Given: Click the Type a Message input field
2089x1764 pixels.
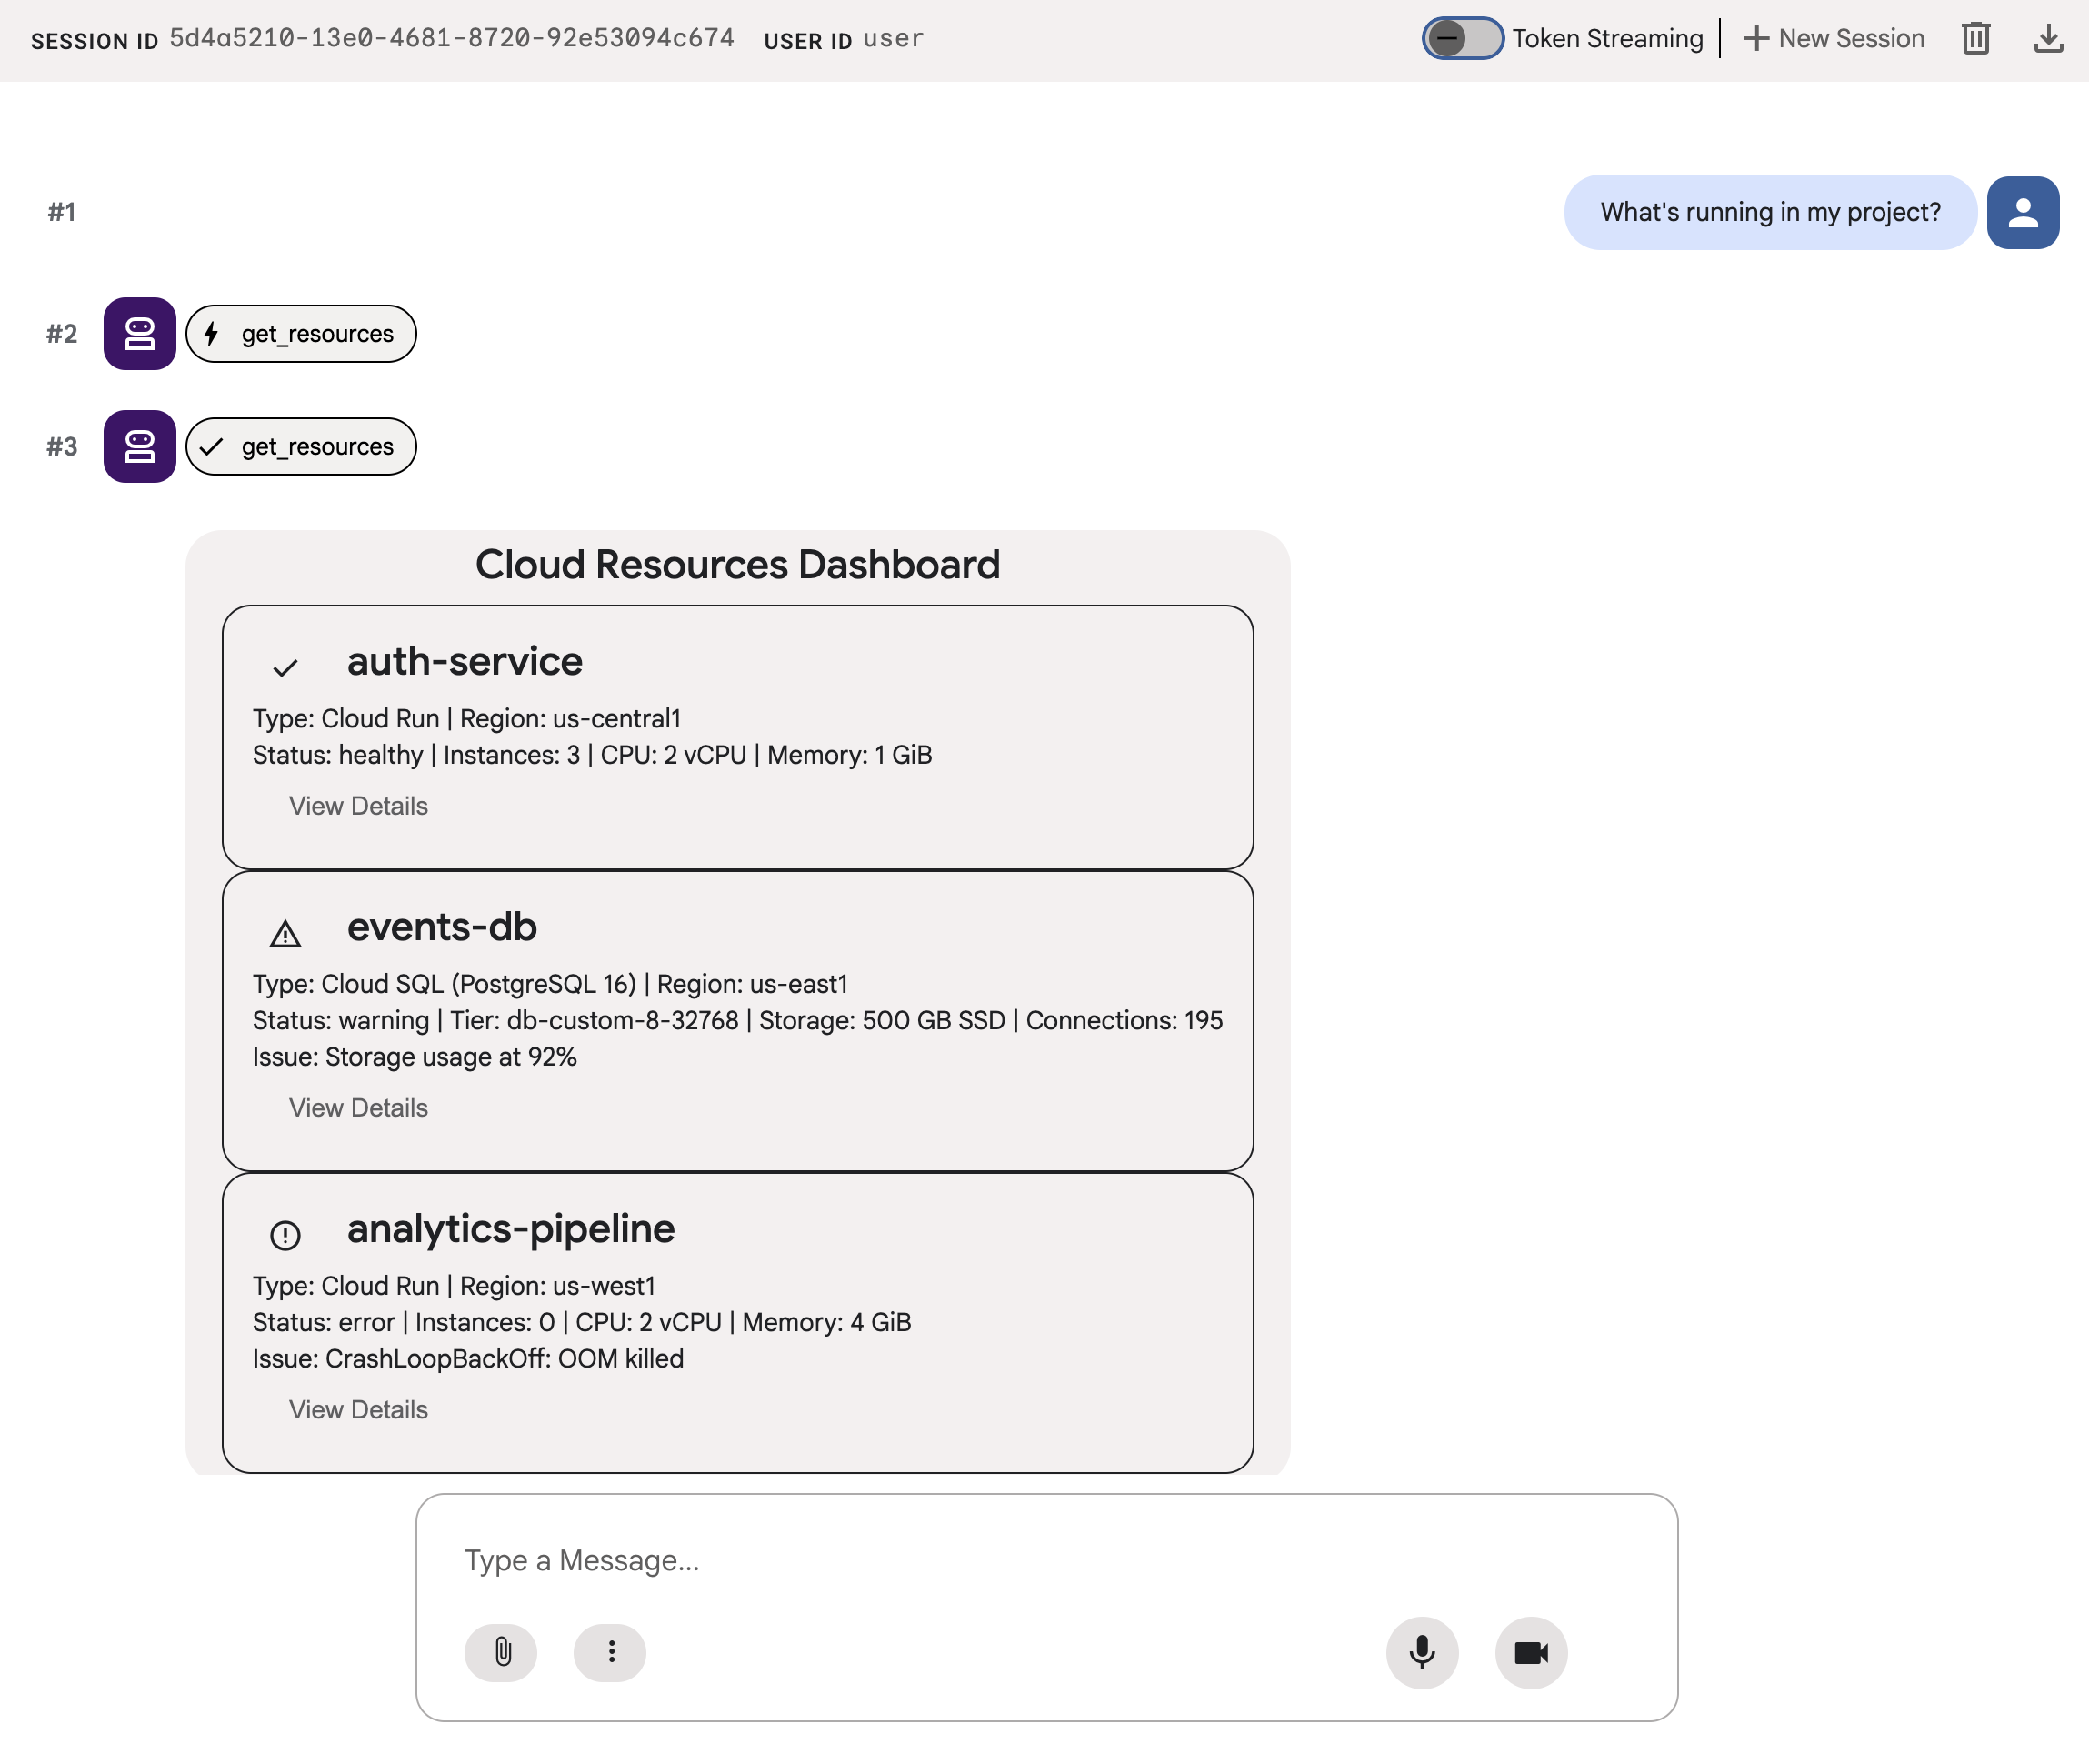Looking at the screenshot, I should tap(1044, 1560).
